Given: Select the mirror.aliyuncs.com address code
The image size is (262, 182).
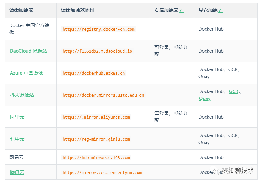Looking at the screenshot, I should [96, 117].
